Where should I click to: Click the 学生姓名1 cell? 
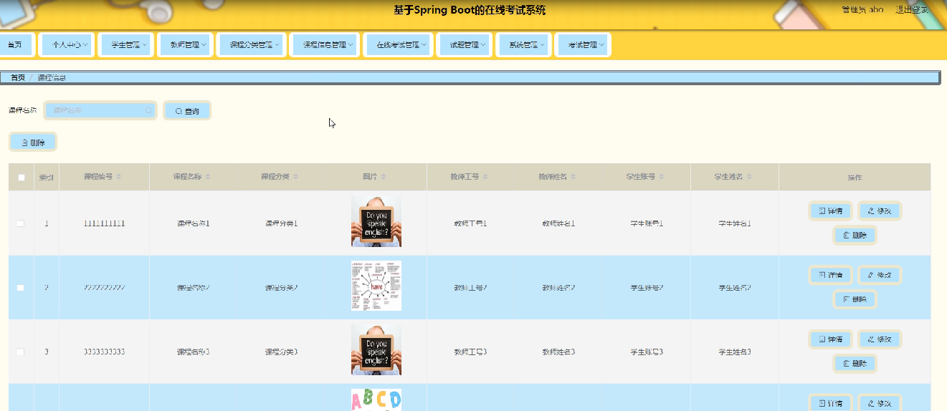point(735,223)
